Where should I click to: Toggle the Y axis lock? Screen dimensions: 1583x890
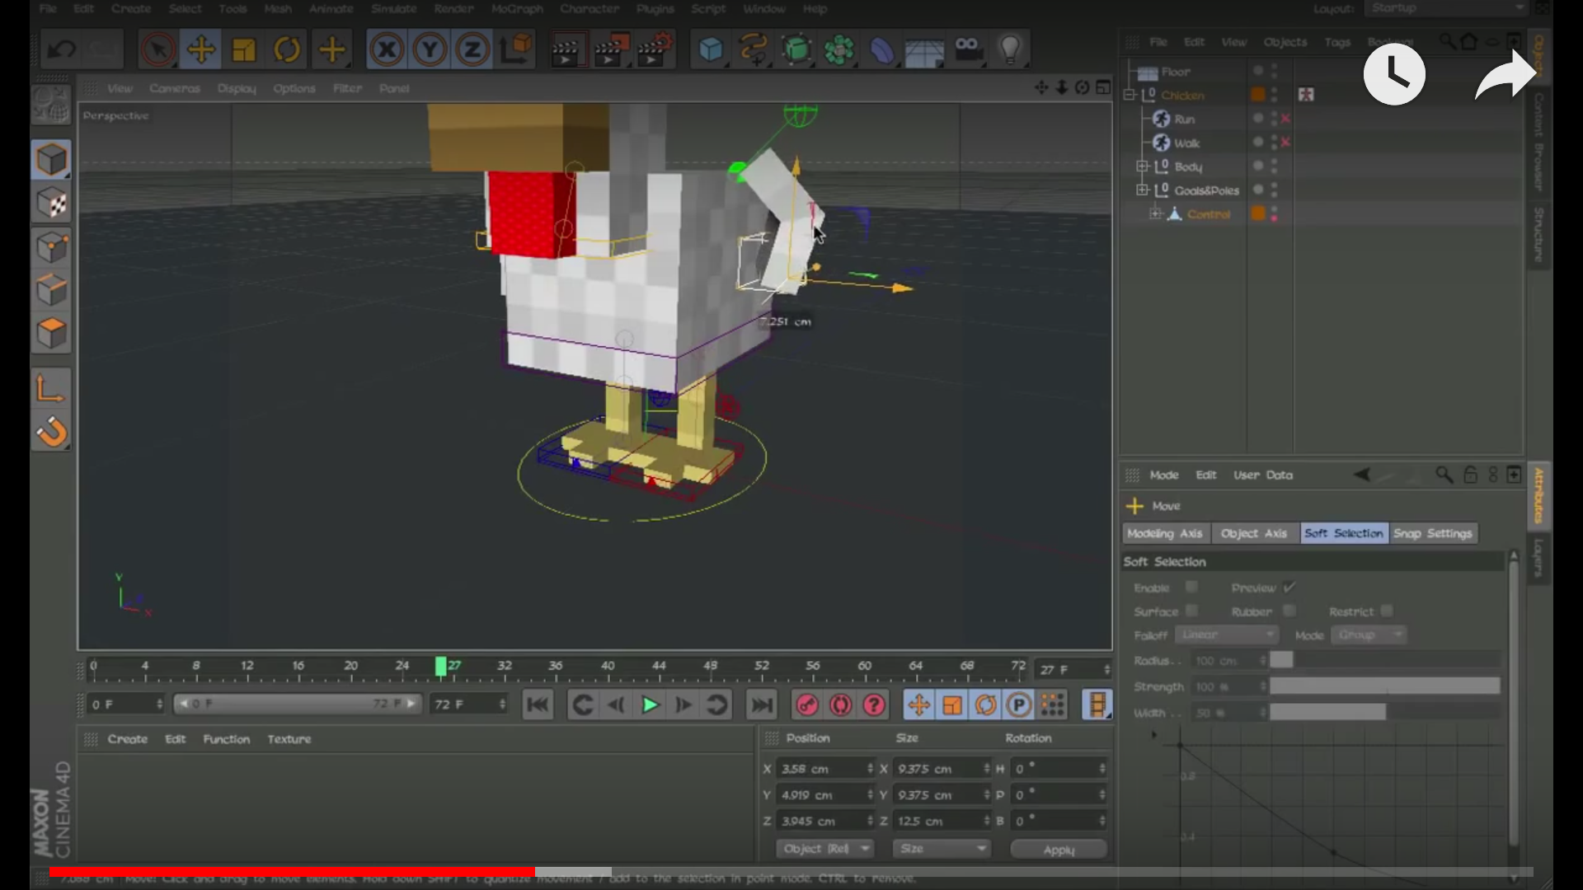click(x=430, y=50)
